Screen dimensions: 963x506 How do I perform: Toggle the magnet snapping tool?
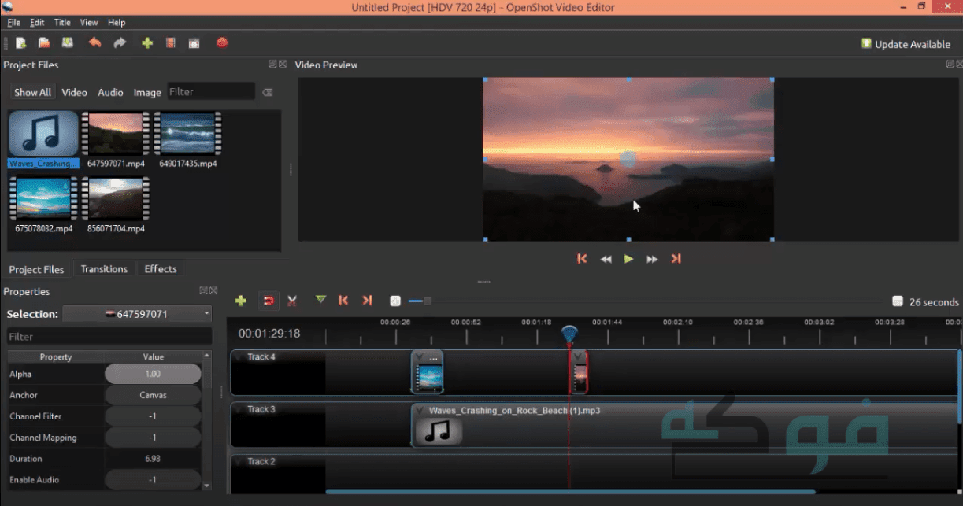click(x=268, y=301)
